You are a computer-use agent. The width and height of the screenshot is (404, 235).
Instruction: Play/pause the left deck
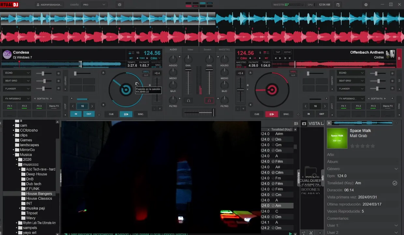126,114
